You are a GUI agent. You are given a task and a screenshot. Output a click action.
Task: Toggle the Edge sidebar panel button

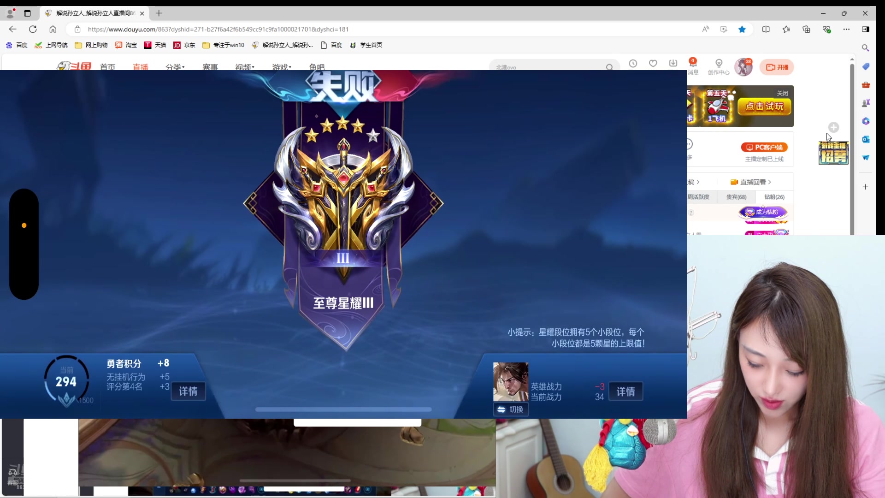pyautogui.click(x=866, y=29)
